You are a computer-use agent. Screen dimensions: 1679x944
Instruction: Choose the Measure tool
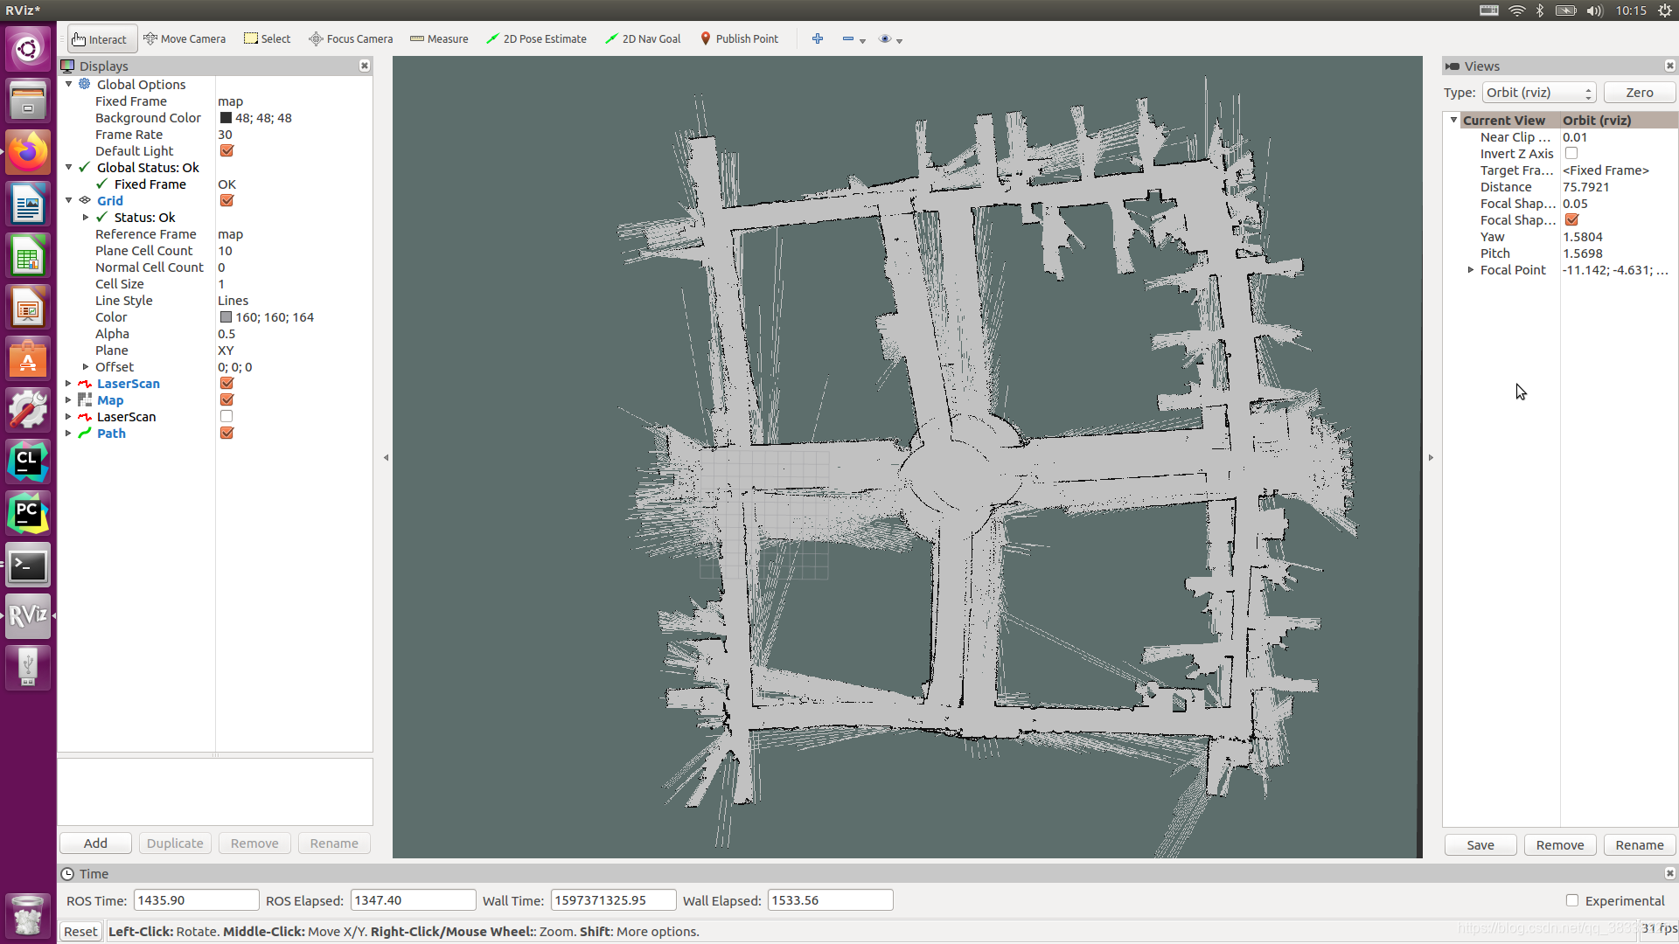[x=439, y=39]
